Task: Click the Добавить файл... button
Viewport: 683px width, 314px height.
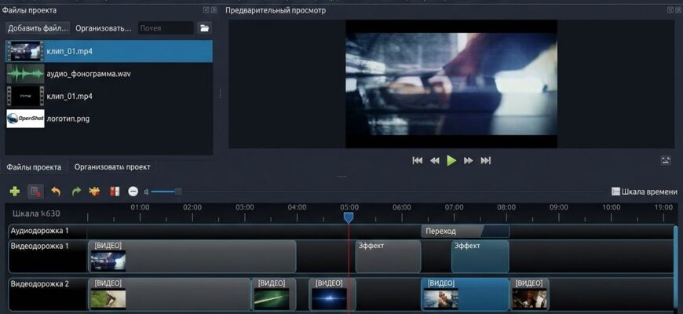Action: tap(38, 28)
